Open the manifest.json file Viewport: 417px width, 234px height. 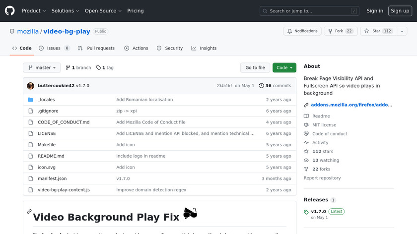52,178
